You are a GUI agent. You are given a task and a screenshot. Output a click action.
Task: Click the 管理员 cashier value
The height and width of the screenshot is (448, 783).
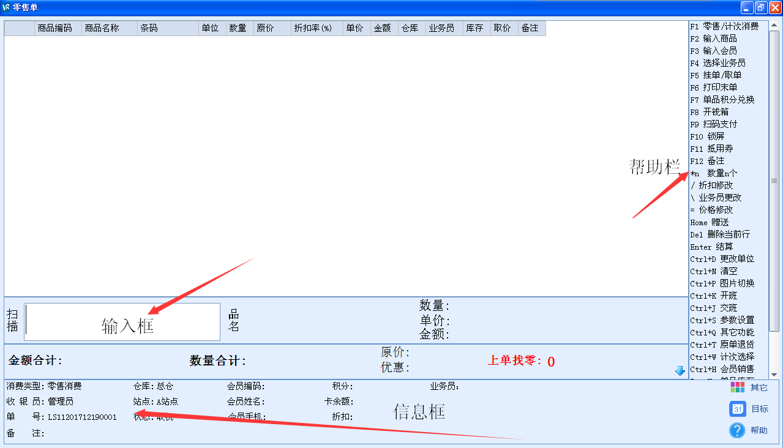(x=60, y=401)
